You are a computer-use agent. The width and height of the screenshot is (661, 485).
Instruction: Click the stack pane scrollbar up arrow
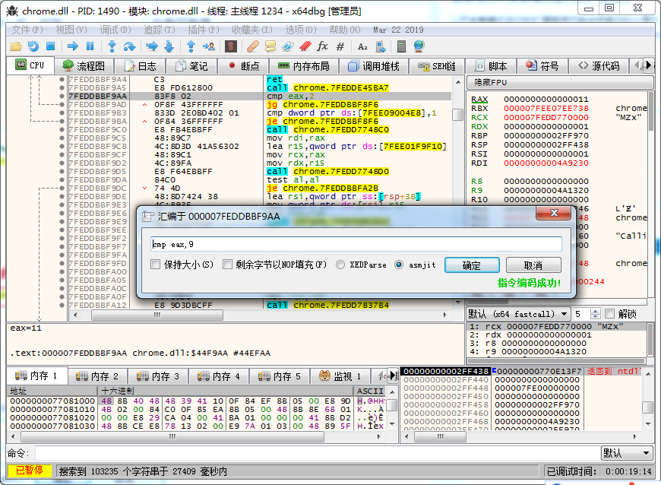tap(648, 374)
